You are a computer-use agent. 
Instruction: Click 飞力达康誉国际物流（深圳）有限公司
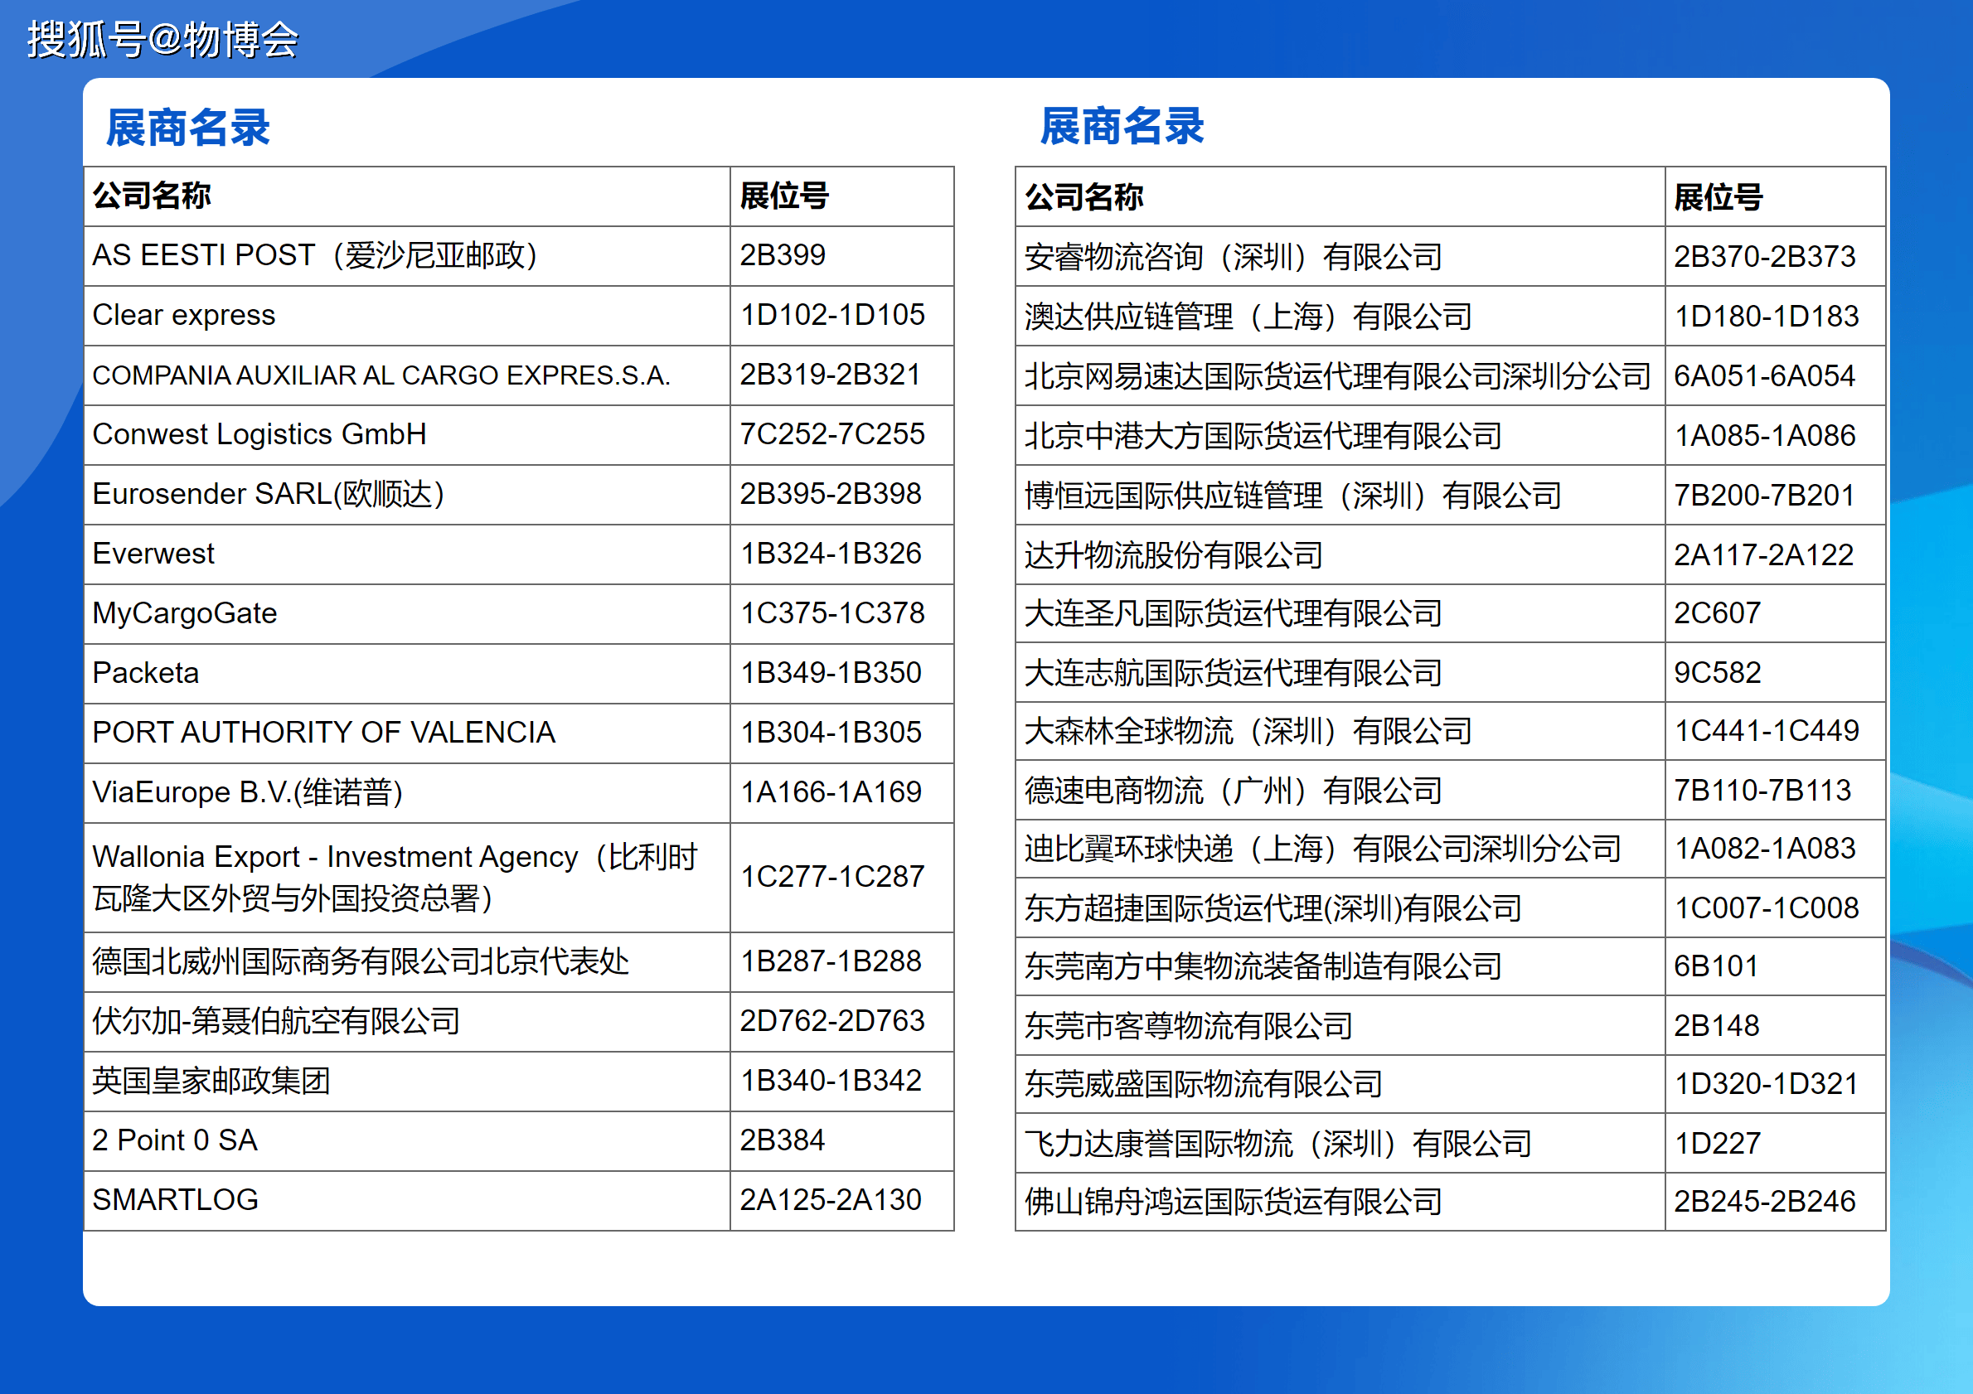coord(1277,1143)
